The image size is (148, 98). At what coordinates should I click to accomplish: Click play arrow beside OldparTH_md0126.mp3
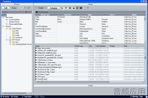(x=36, y=53)
